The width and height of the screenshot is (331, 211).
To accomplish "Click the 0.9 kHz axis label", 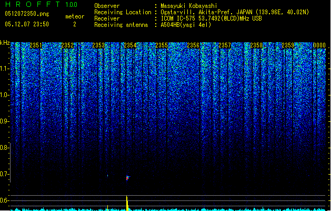I will tap(4, 121).
